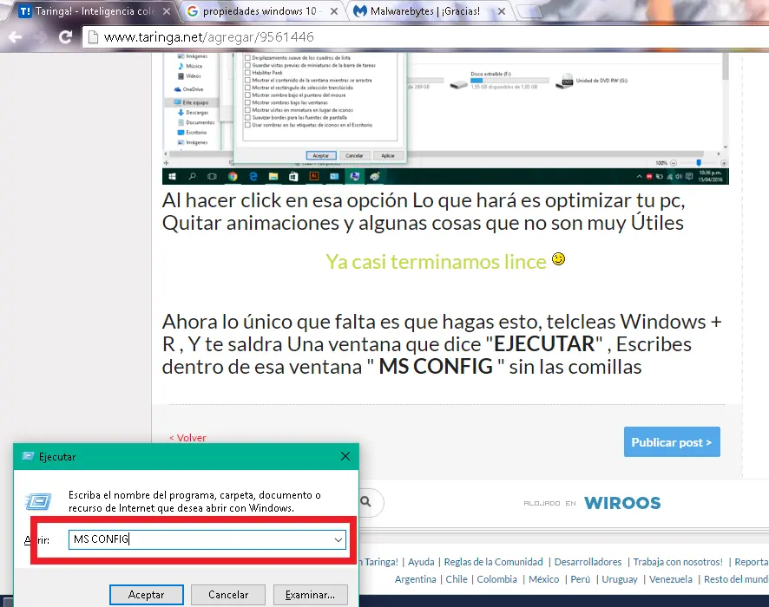This screenshot has height=607, width=769.
Task: Click Examinar... in the Ejecutar dialog
Action: tap(310, 595)
